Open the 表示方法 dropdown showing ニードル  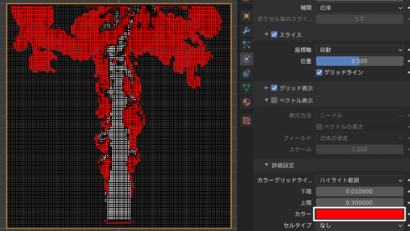(x=360, y=115)
